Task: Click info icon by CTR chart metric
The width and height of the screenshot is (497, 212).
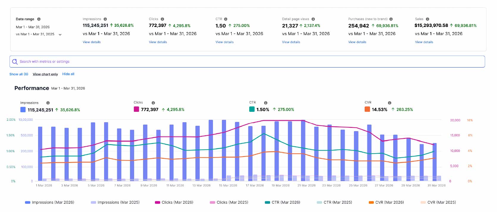Action: 266,103
